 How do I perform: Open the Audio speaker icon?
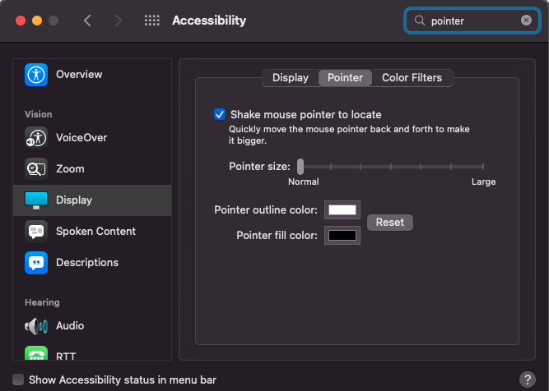click(36, 325)
